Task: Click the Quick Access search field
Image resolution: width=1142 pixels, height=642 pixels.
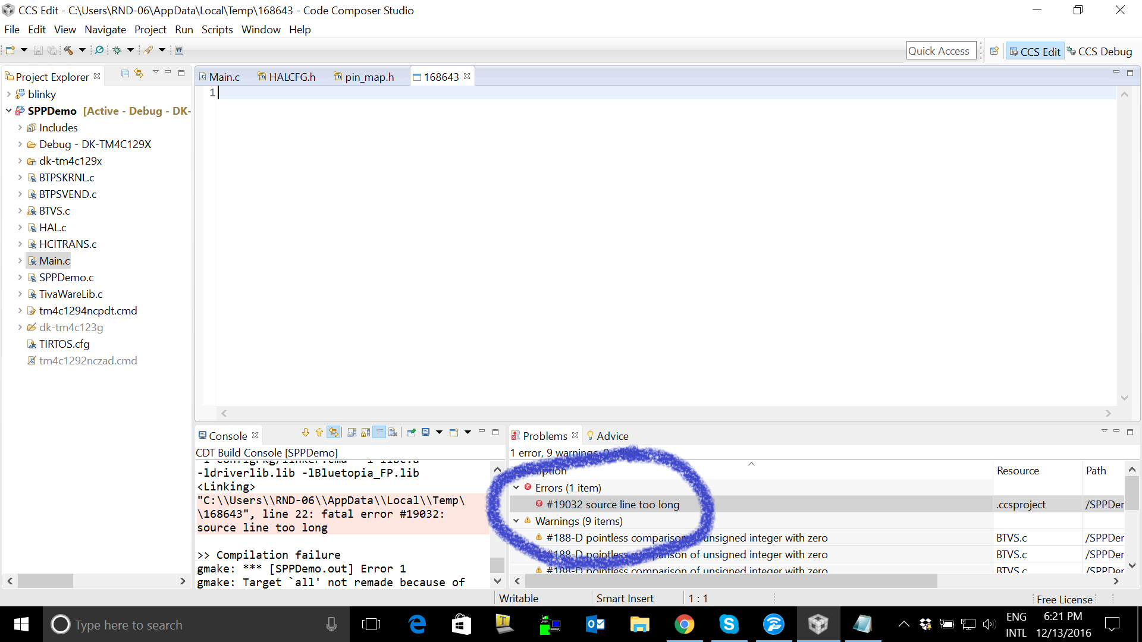Action: pos(942,51)
